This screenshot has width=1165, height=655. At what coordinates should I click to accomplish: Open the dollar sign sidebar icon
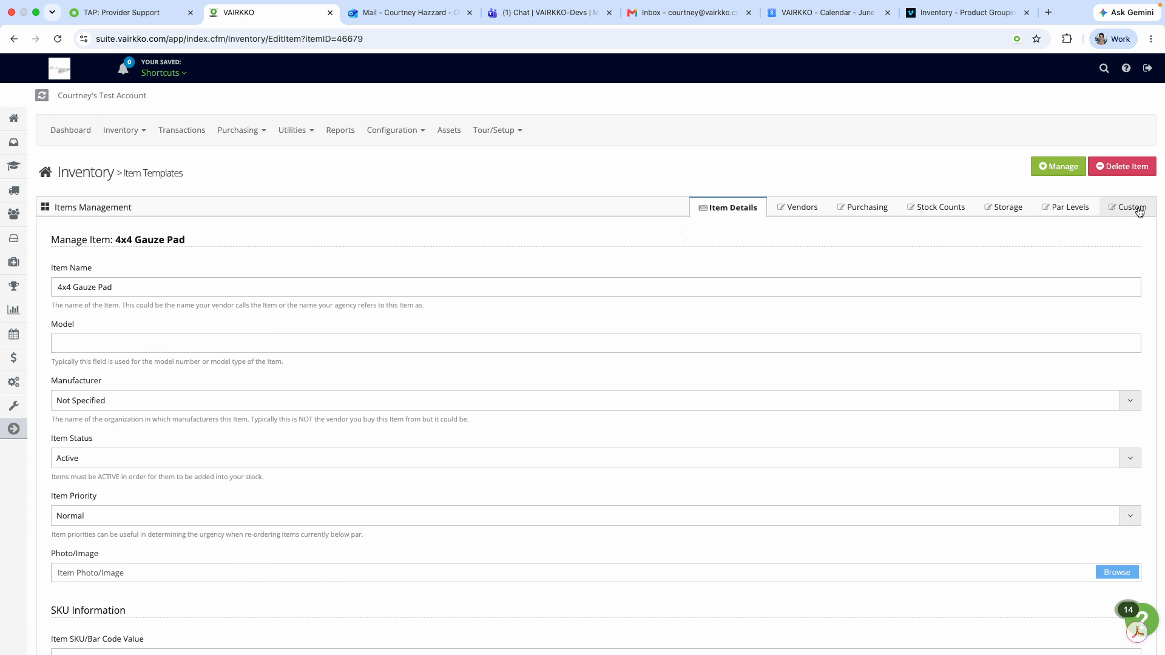click(x=13, y=358)
